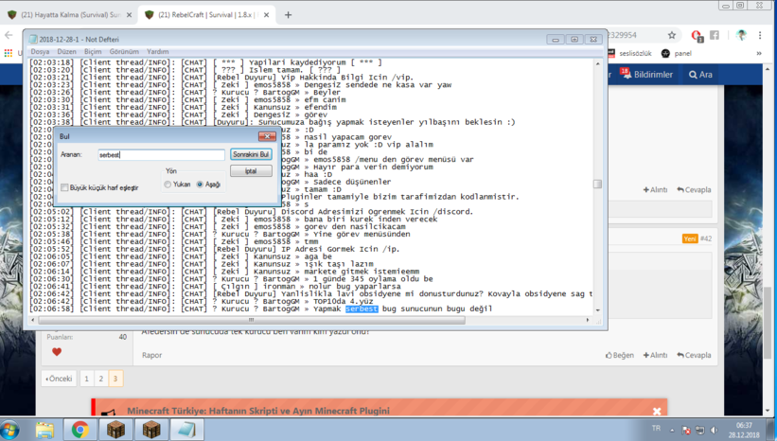The width and height of the screenshot is (777, 441).
Task: Click Sonrakini Bul button in Bul dialog
Action: coord(251,154)
